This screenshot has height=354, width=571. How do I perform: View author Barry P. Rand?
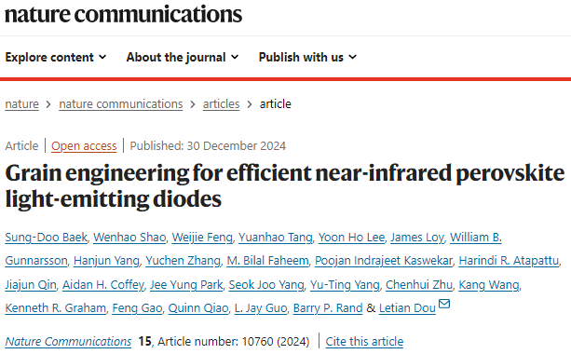328,308
